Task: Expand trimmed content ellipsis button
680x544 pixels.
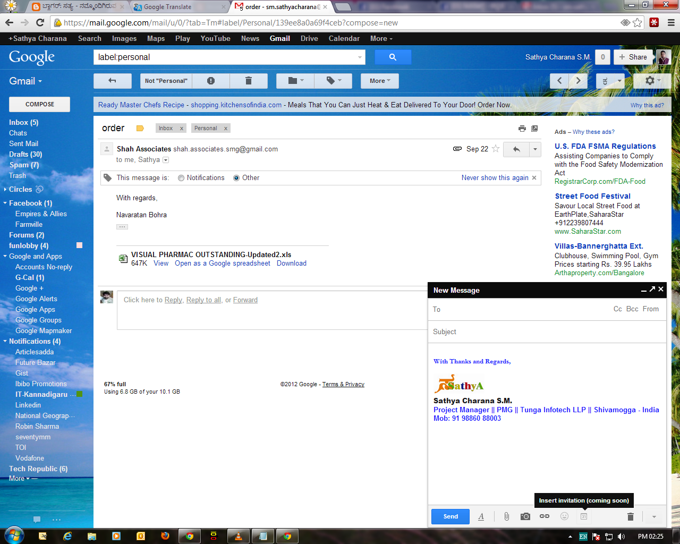Action: pos(122,227)
